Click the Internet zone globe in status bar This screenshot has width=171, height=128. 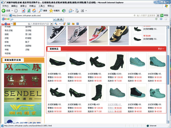[x=148, y=126]
